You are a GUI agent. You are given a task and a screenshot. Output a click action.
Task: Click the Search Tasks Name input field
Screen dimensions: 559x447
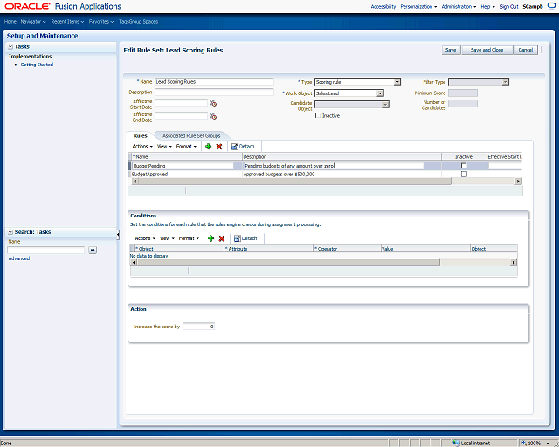[x=46, y=250]
